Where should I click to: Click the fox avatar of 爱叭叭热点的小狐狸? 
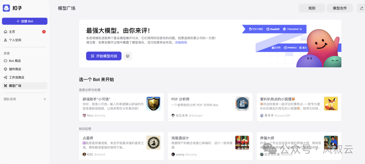click(x=331, y=103)
